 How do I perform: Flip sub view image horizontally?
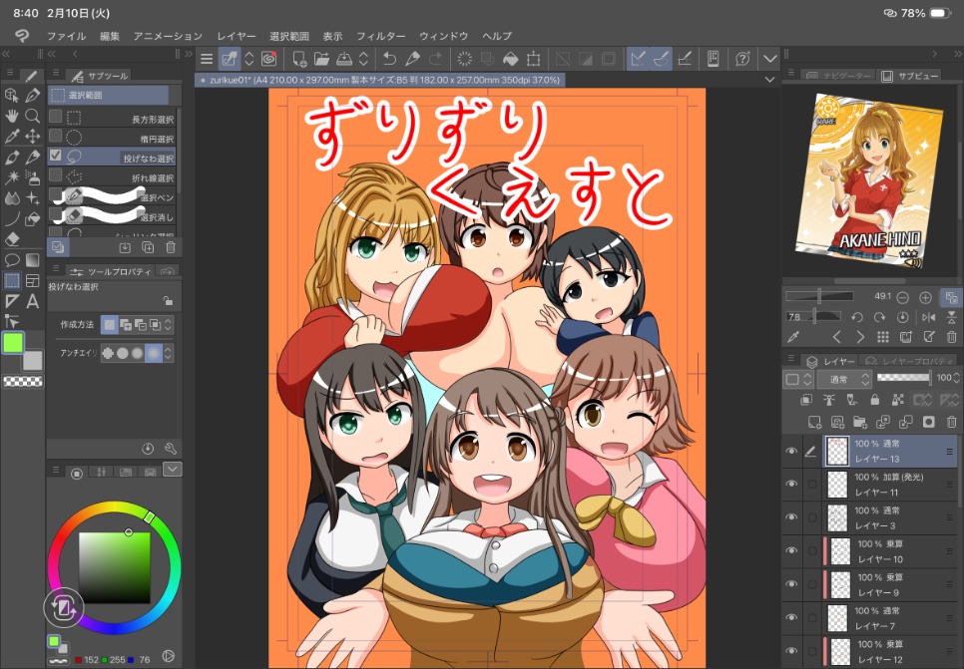(929, 318)
